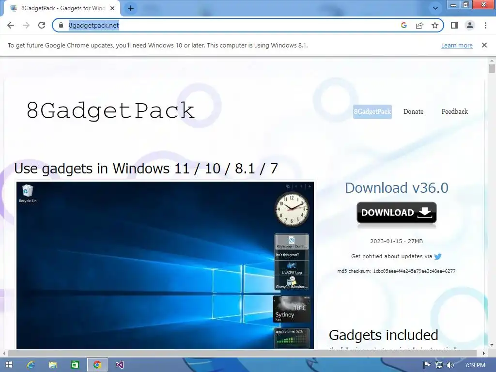Open the green Store app on taskbar
Screen dimensions: 496x372
[75, 365]
